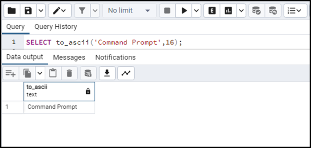Expand the execute options dropdown arrow
Image resolution: width=311 pixels, height=148 pixels.
click(x=196, y=11)
